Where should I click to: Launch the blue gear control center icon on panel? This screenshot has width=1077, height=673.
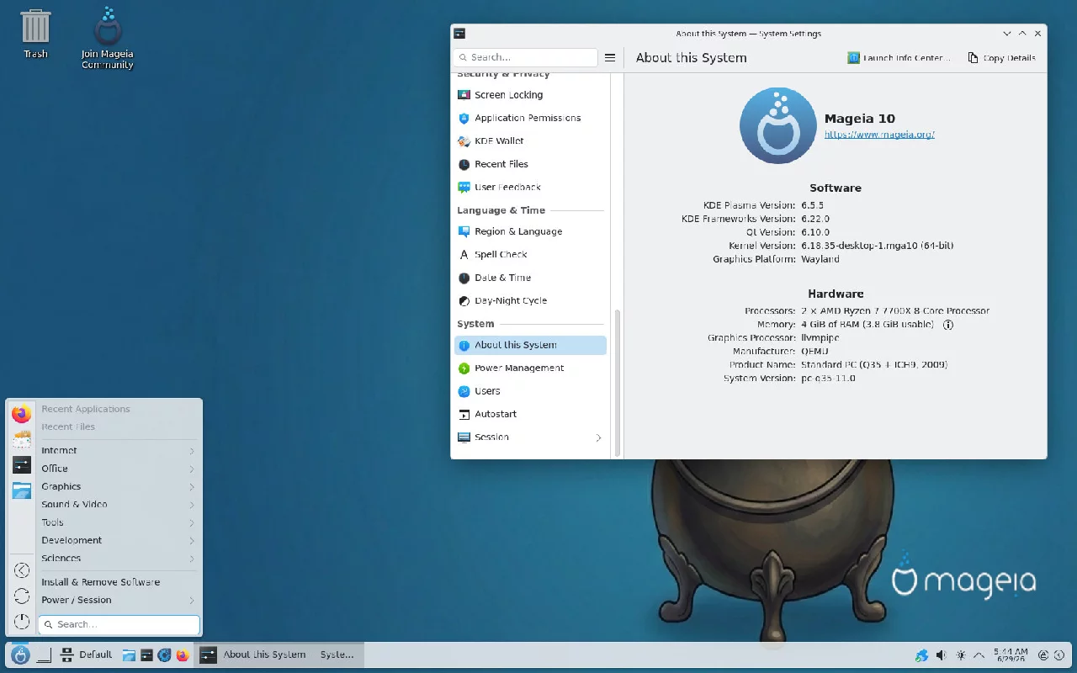(165, 654)
